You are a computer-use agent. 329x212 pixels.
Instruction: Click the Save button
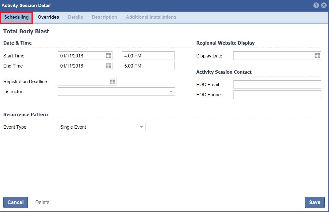pyautogui.click(x=314, y=202)
